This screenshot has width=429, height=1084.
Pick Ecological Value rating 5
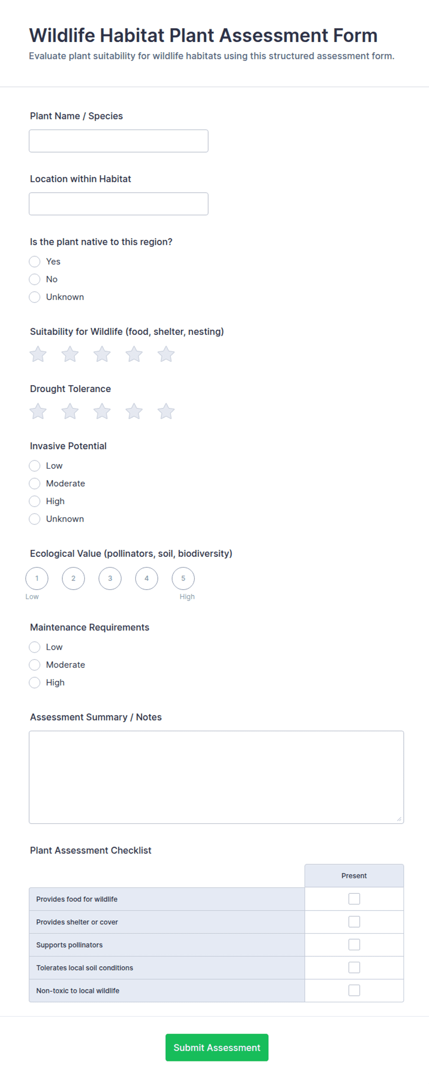click(183, 578)
